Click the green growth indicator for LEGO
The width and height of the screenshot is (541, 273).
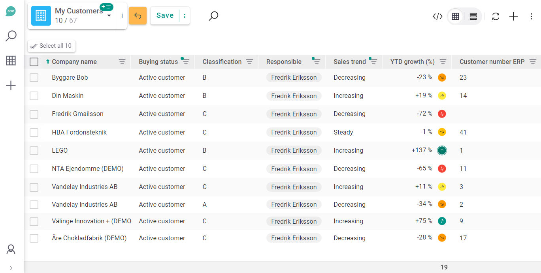pos(442,150)
